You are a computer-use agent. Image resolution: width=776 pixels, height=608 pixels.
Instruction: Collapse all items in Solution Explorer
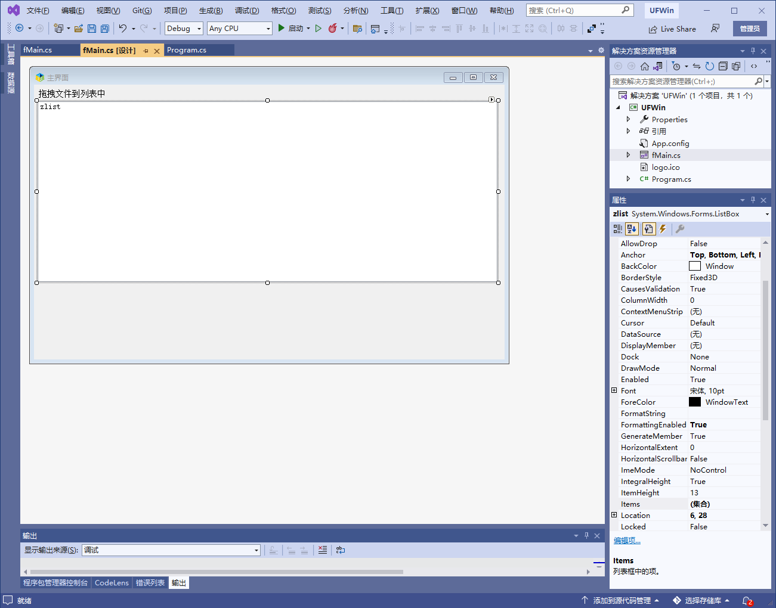(x=723, y=66)
